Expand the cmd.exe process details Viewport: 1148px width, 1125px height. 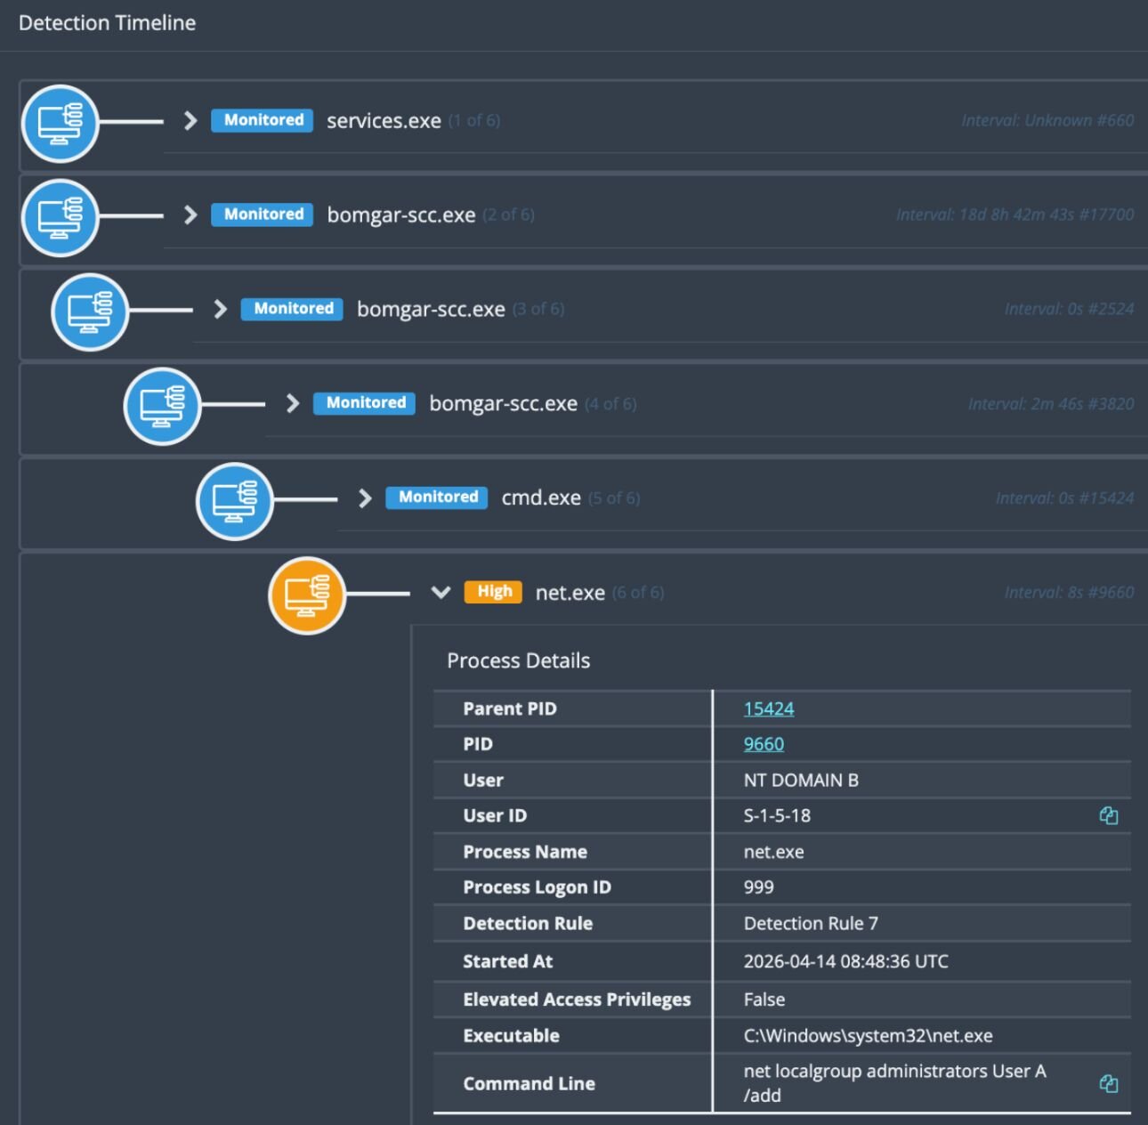pos(364,498)
